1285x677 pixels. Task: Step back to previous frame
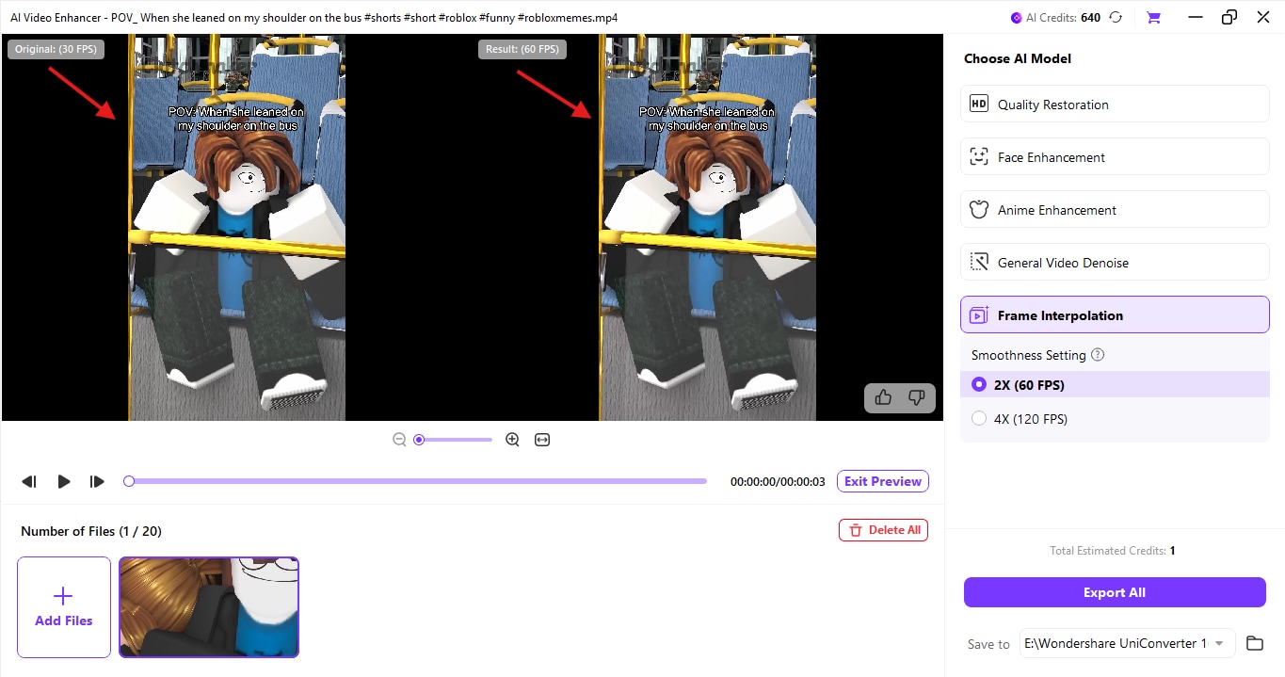click(x=29, y=481)
